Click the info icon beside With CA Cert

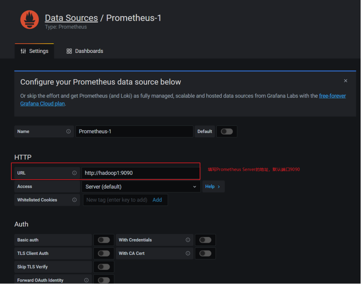point(188,253)
